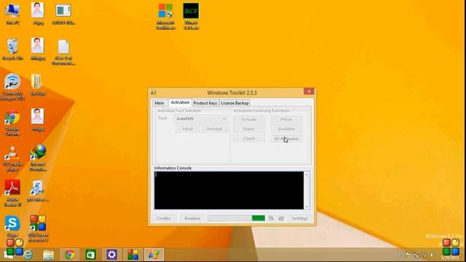The width and height of the screenshot is (466, 262).
Task: Click the green progress bar
Action: [236, 218]
